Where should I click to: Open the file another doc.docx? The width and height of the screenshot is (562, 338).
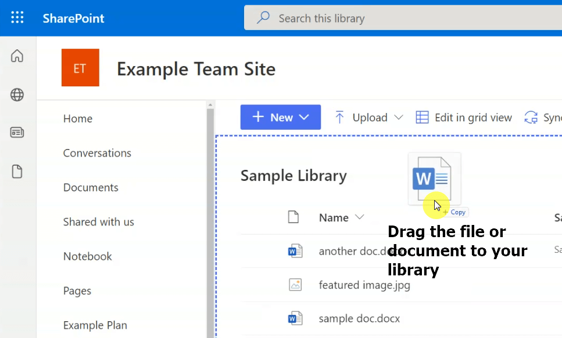pyautogui.click(x=360, y=251)
